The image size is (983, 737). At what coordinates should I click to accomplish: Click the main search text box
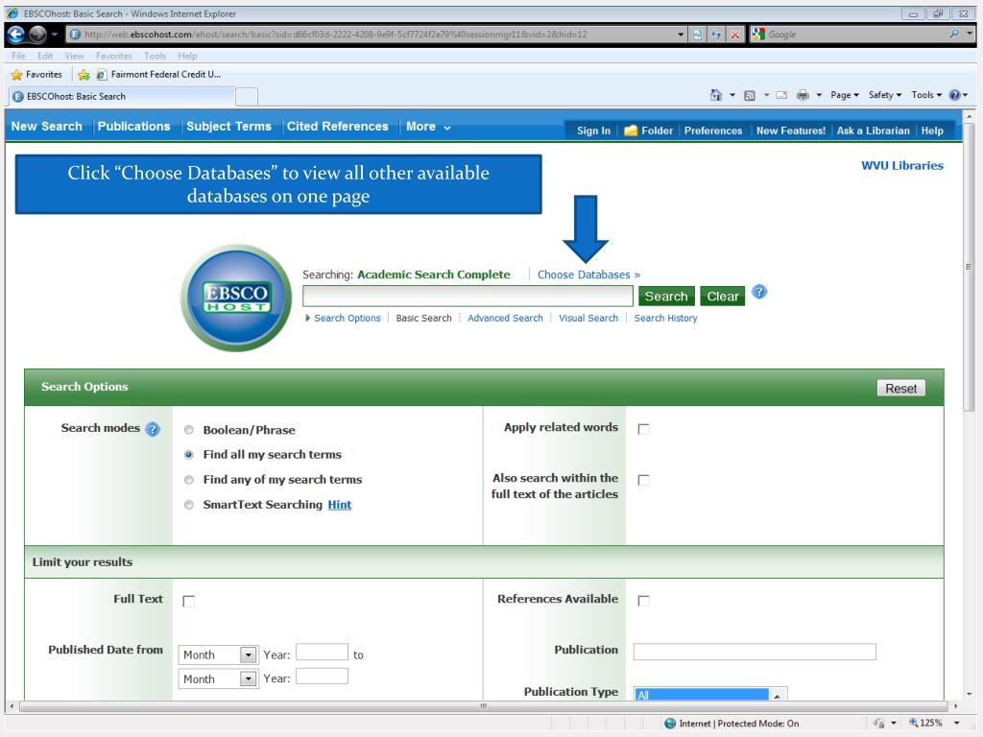[468, 296]
